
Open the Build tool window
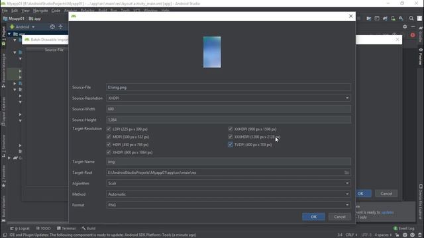click(x=88, y=228)
